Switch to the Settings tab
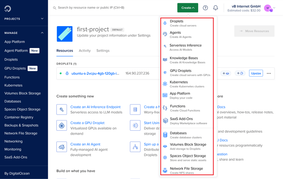This screenshot has width=283, height=179. (x=103, y=51)
